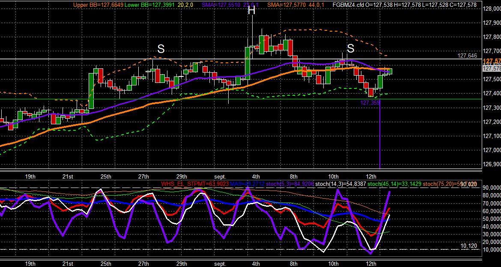Click 127,900 on the price axis

click(492, 23)
